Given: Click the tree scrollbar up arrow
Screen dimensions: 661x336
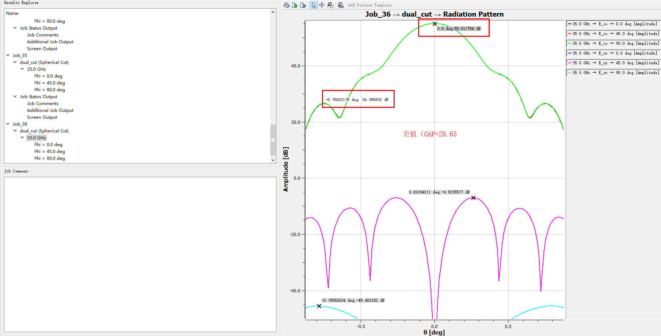Looking at the screenshot, I should [273, 12].
